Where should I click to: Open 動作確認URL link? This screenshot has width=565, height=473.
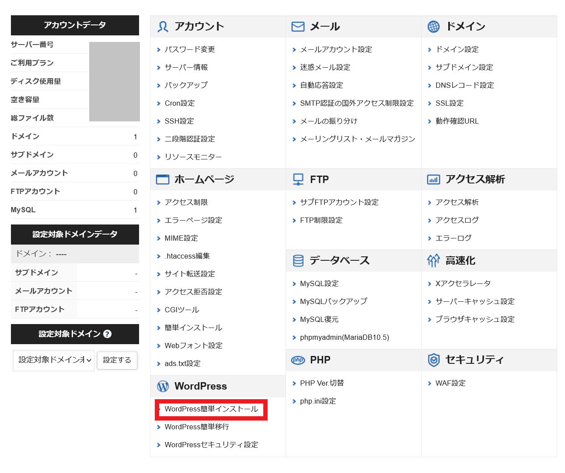click(x=457, y=121)
